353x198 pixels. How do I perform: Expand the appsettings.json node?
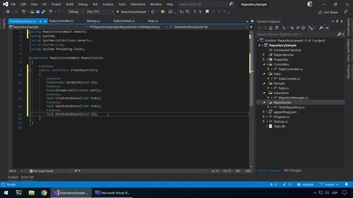264,112
